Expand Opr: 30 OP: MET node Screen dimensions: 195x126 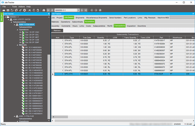[x=20, y=37]
